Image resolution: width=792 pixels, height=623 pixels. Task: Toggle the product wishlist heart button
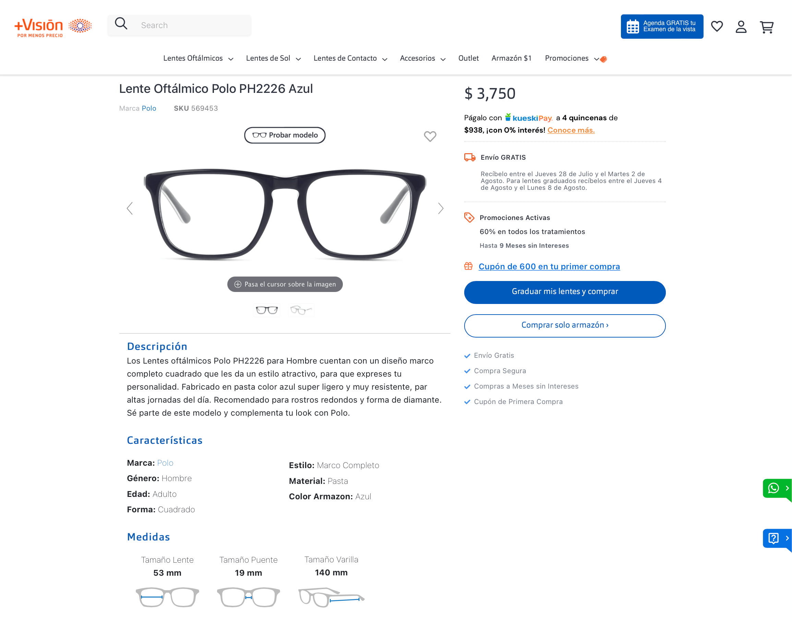pyautogui.click(x=430, y=136)
